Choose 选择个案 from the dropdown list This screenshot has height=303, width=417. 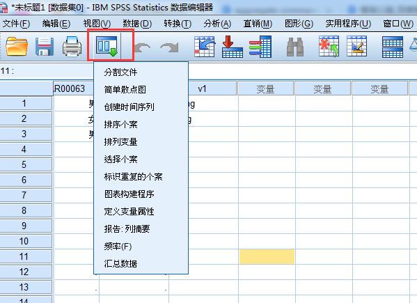click(x=141, y=160)
